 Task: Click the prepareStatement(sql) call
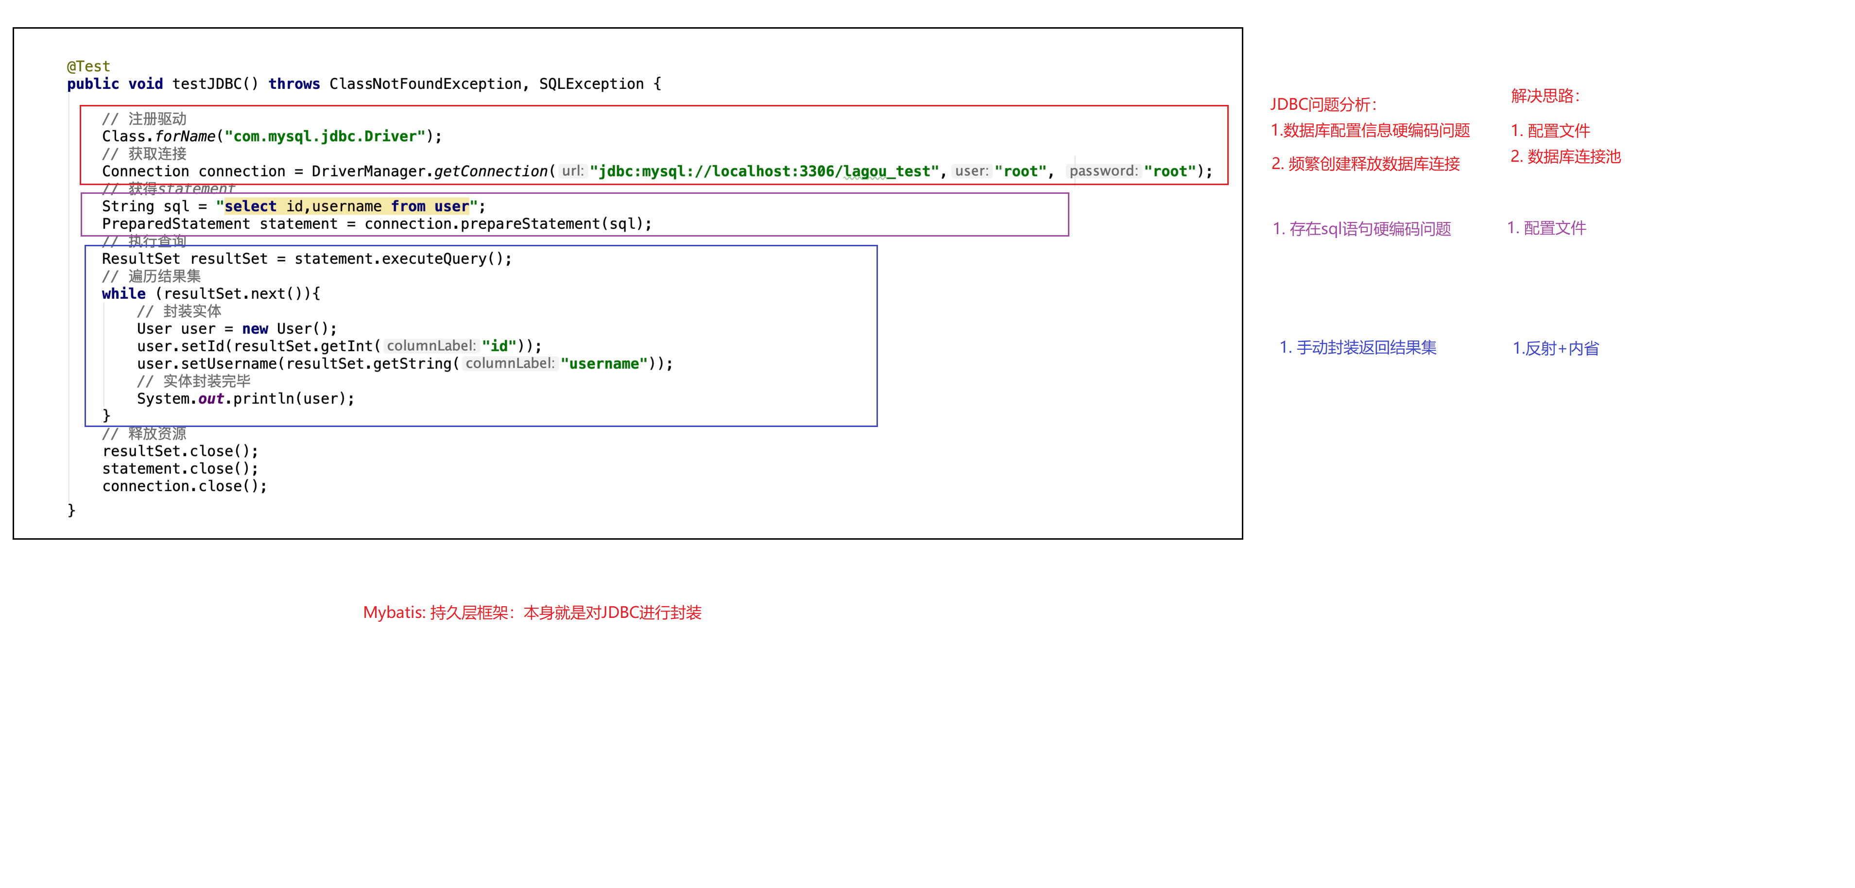(555, 224)
